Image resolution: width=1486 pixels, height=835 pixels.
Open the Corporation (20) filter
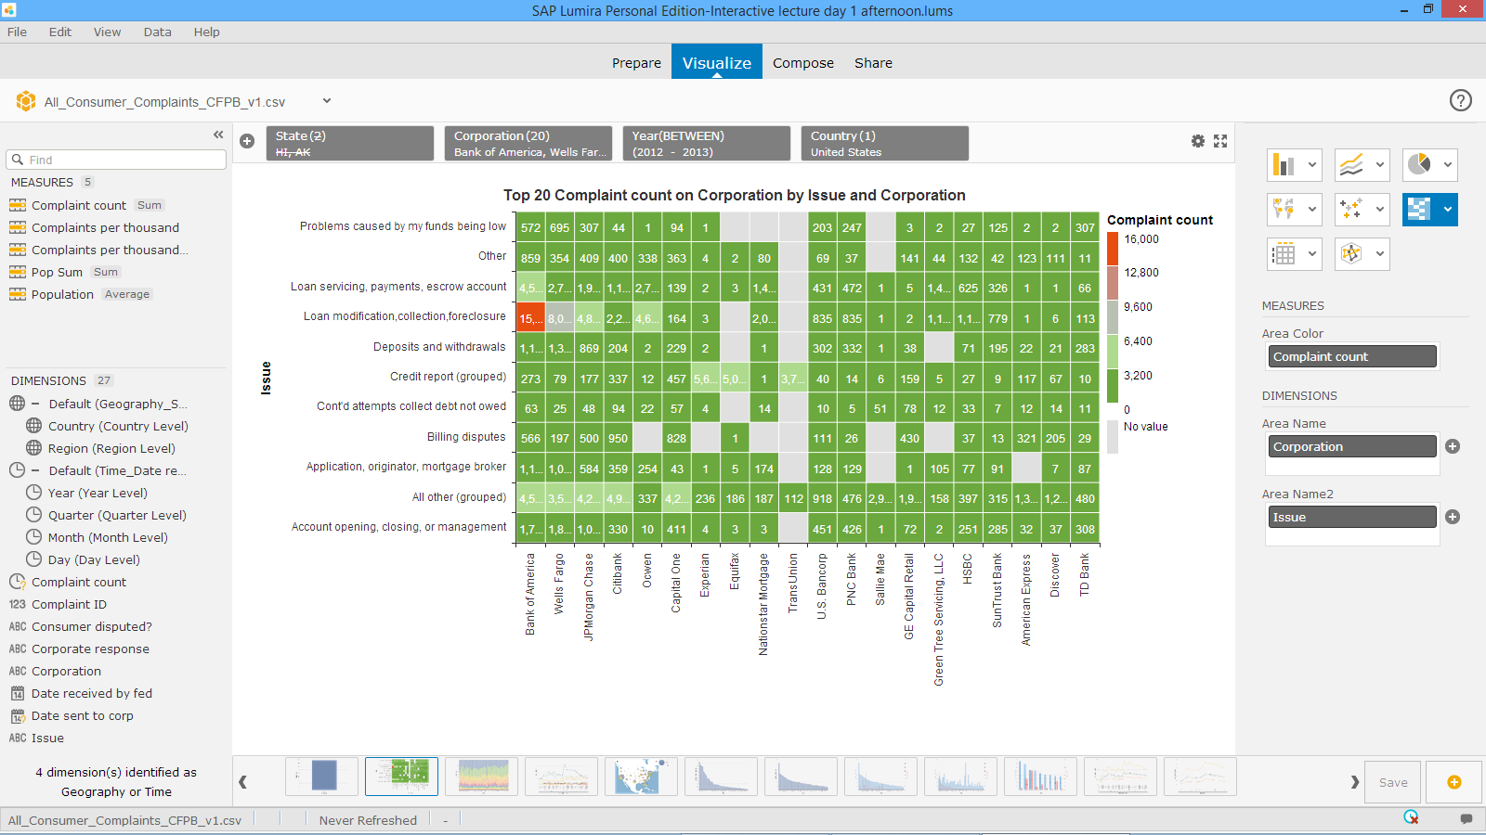(528, 143)
